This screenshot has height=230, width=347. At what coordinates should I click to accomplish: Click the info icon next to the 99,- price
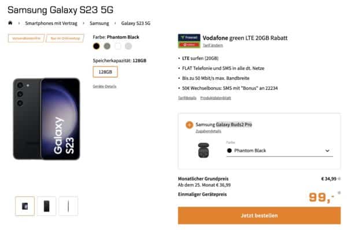coord(339,193)
